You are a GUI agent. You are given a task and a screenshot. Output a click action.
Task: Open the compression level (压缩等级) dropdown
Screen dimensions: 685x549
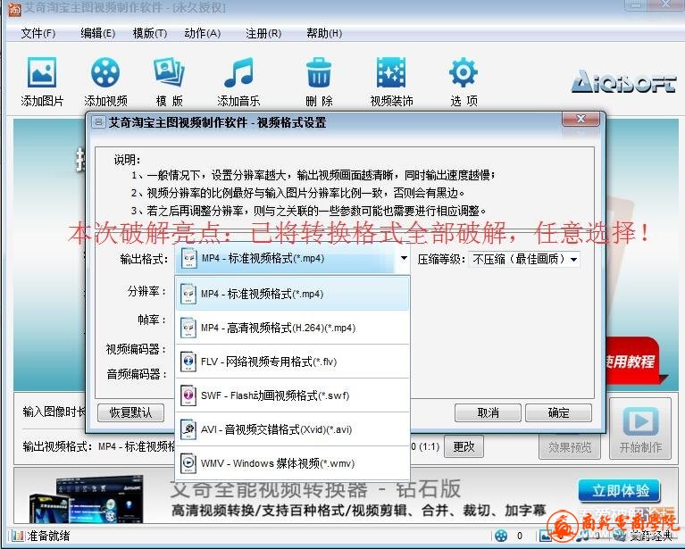coord(524,259)
